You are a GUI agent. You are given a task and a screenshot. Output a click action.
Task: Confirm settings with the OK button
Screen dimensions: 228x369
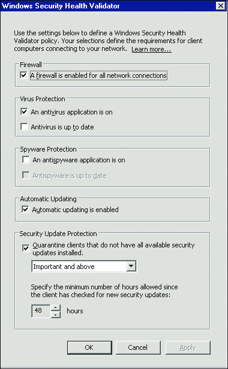[x=89, y=347]
